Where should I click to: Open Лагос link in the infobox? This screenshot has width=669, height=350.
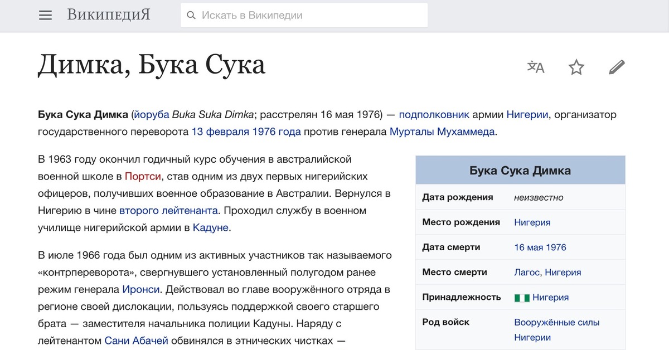(x=526, y=273)
